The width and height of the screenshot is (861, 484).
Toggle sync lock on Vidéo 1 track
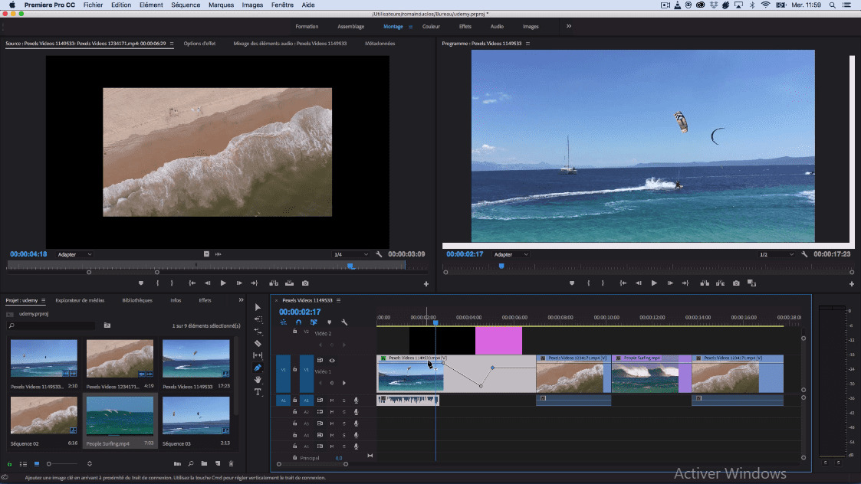click(320, 361)
